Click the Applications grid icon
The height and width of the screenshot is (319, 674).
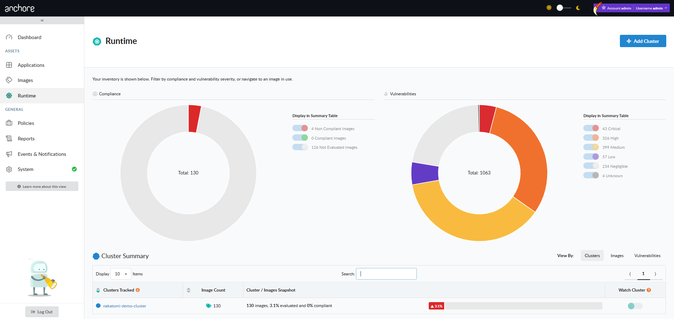pyautogui.click(x=9, y=65)
